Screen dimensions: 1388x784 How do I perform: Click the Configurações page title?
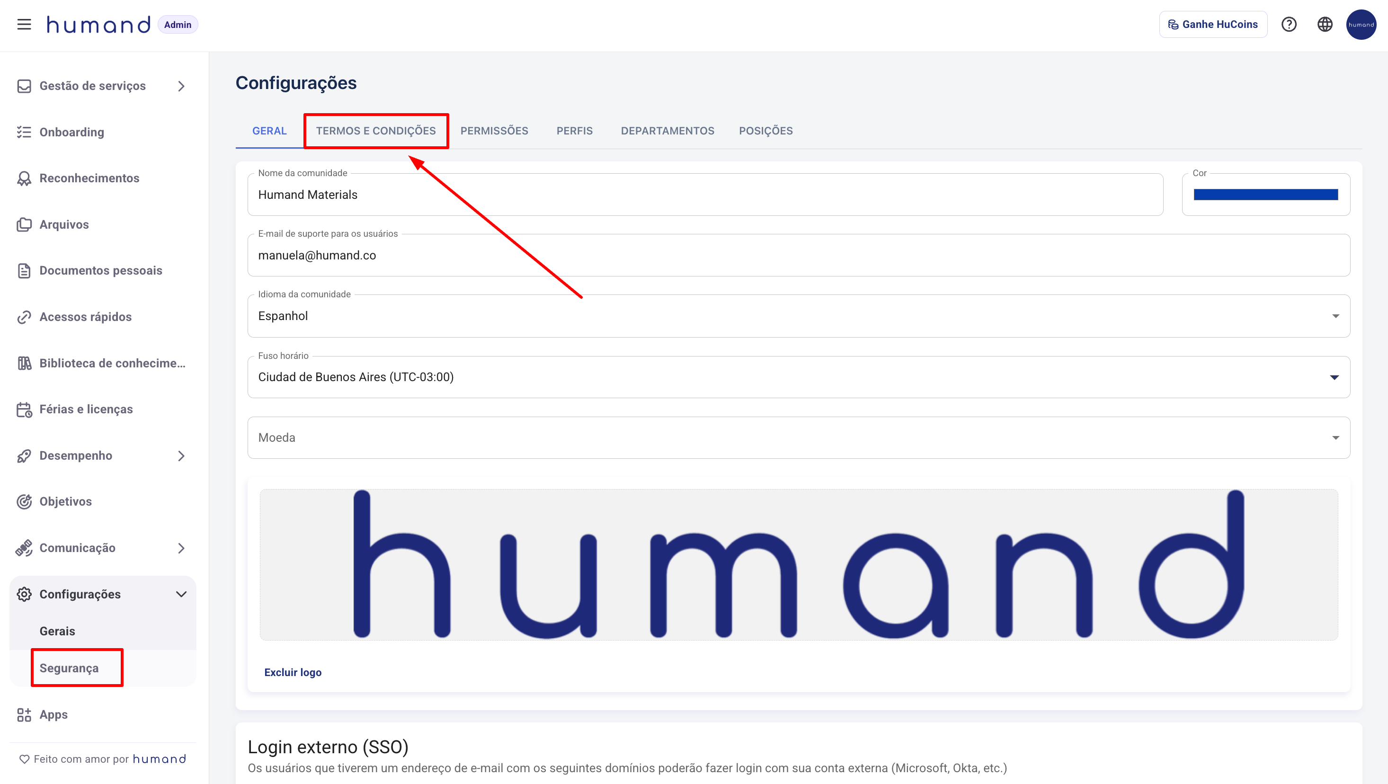click(296, 83)
